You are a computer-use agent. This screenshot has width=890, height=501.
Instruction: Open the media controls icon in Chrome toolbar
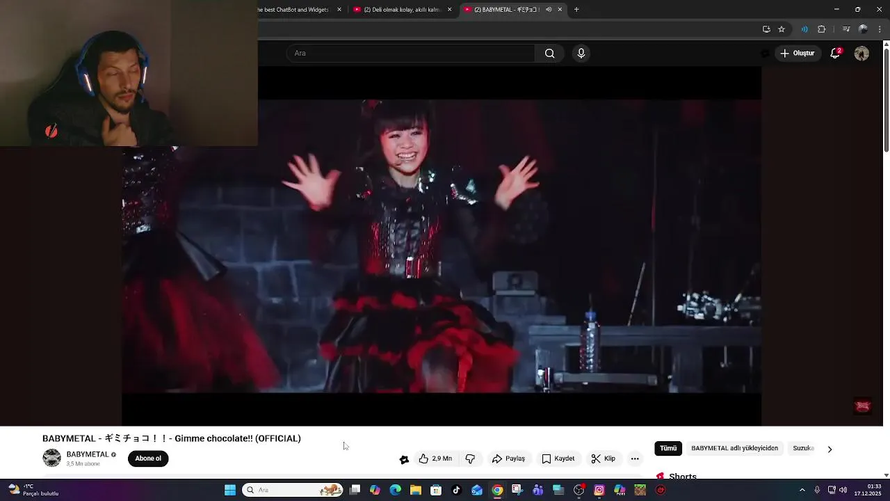pyautogui.click(x=845, y=29)
